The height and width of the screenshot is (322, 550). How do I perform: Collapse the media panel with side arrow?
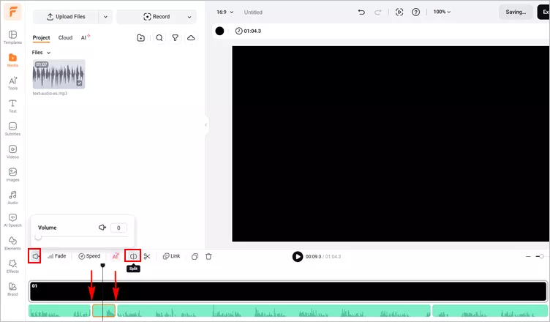[206, 124]
